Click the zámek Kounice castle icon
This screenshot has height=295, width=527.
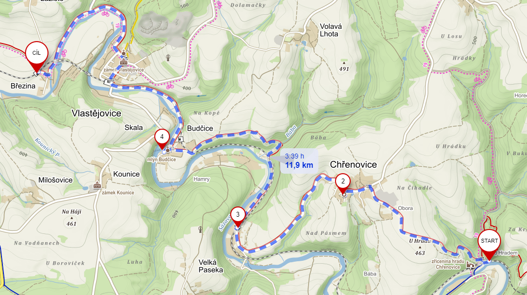[97, 185]
